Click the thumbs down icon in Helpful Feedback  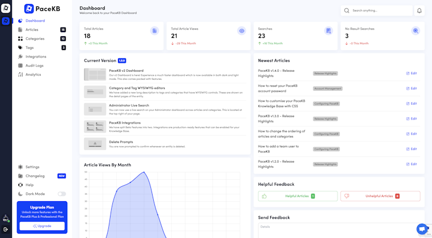coord(347,196)
